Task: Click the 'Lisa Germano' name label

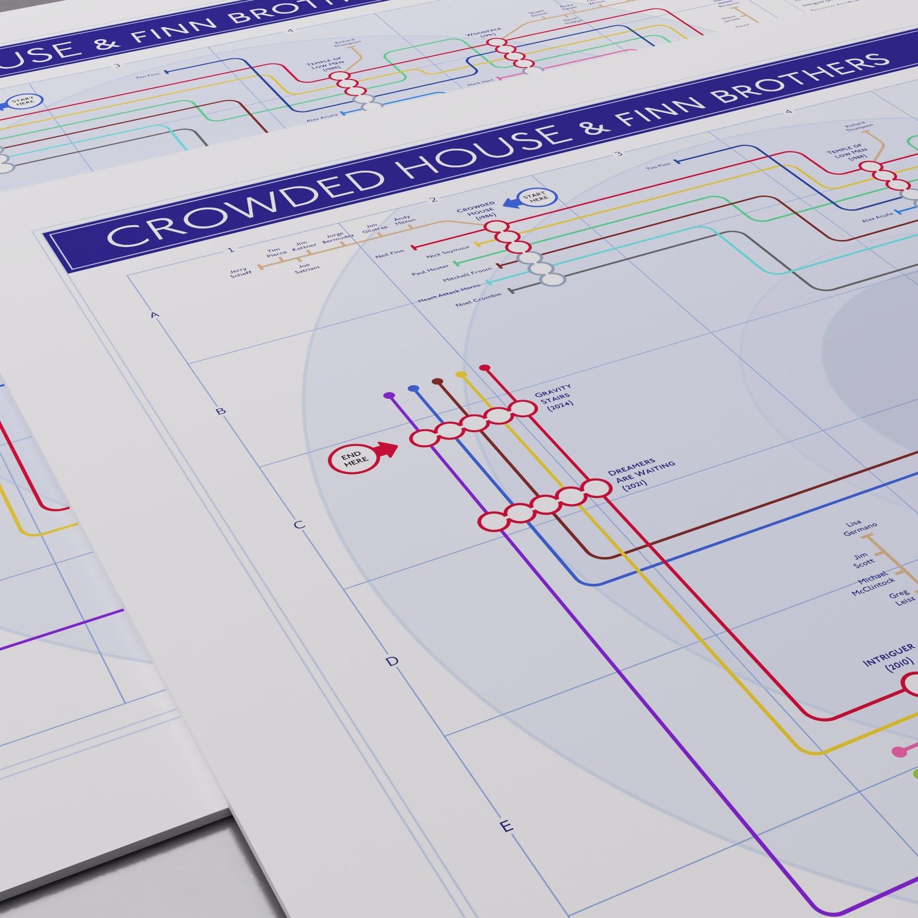Action: [x=859, y=528]
